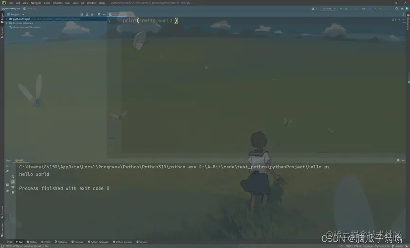
Task: Open the Navigate menu
Action: [x=36, y=3]
